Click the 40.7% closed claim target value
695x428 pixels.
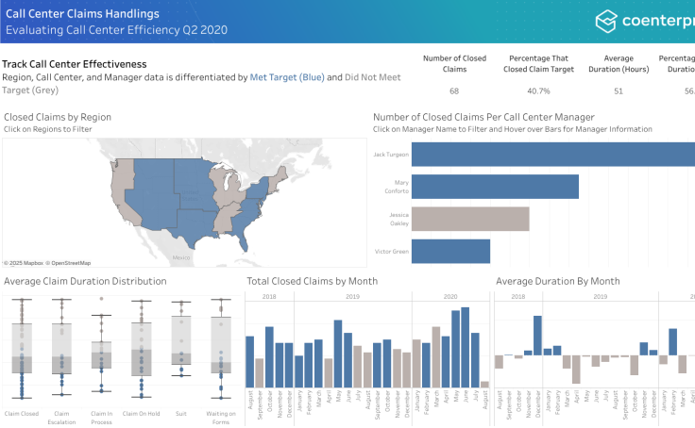(x=536, y=91)
